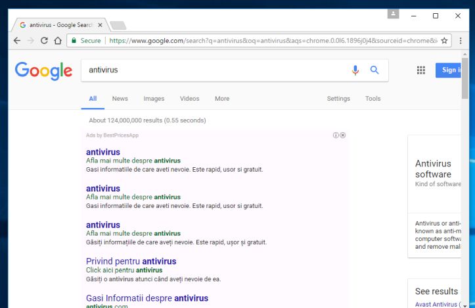Click the green Secure padlock icon
This screenshot has width=475, height=308.
click(x=74, y=40)
